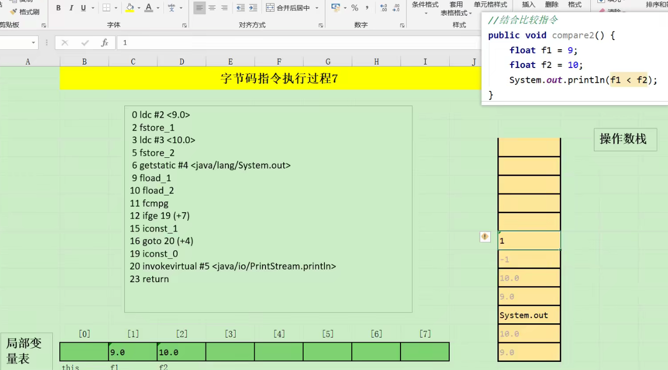Viewport: 668px width, 370px height.
Task: Align text right
Action: (x=224, y=8)
